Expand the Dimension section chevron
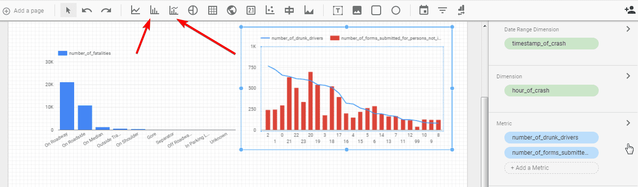 [x=628, y=76]
